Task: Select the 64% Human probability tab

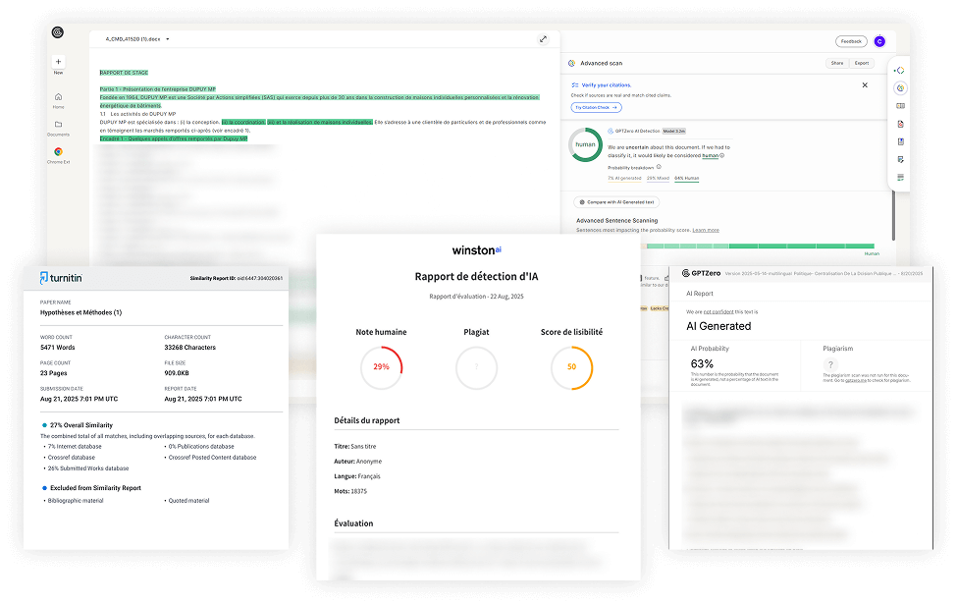Action: pos(687,178)
